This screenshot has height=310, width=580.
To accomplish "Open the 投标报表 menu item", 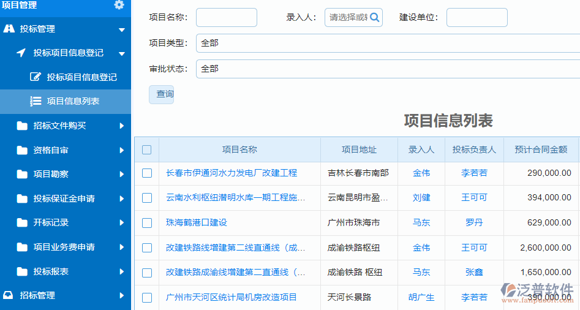I will pos(51,271).
